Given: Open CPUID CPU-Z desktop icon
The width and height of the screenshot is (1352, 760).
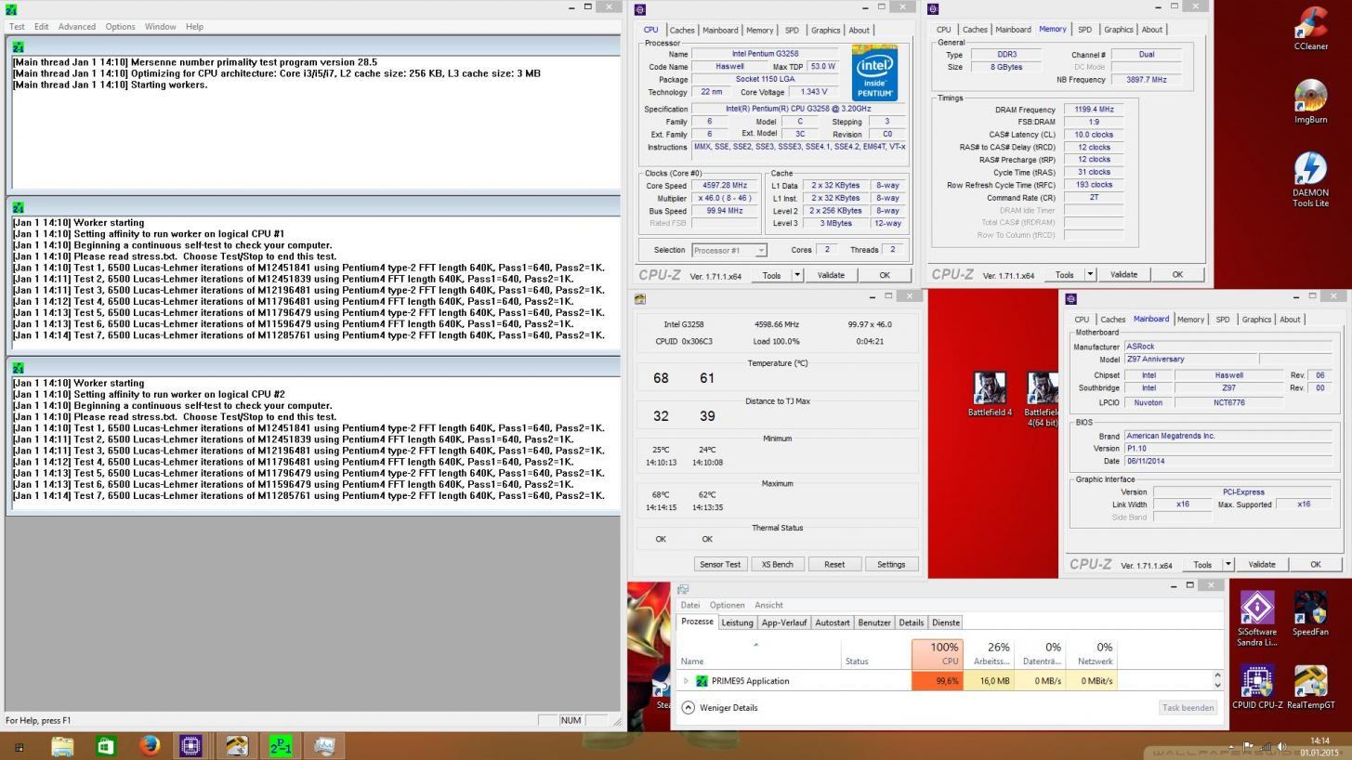Looking at the screenshot, I should [1256, 687].
